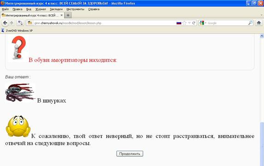Click the vertical scrollbar thumb
Image resolution: width=264 pixels, height=166 pixels.
click(262, 144)
